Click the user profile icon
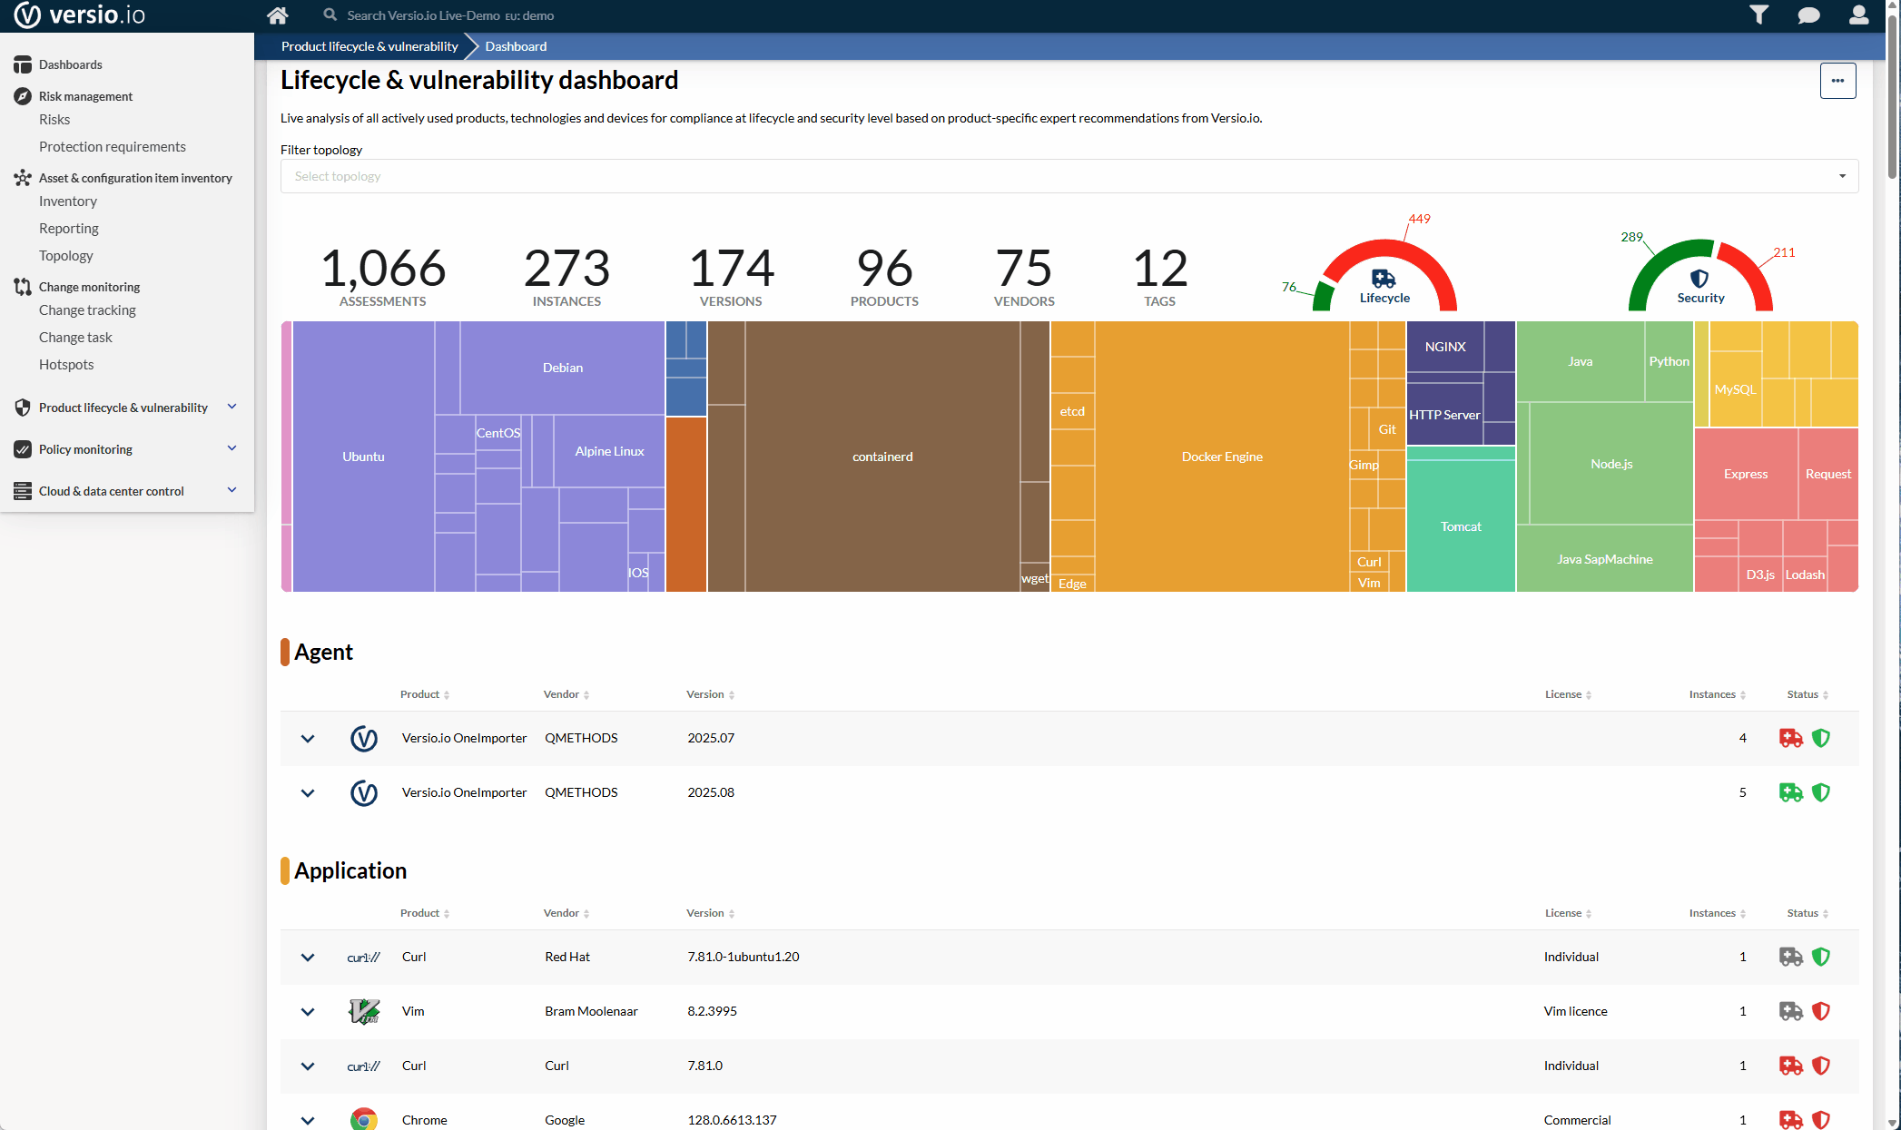The image size is (1901, 1130). point(1858,15)
